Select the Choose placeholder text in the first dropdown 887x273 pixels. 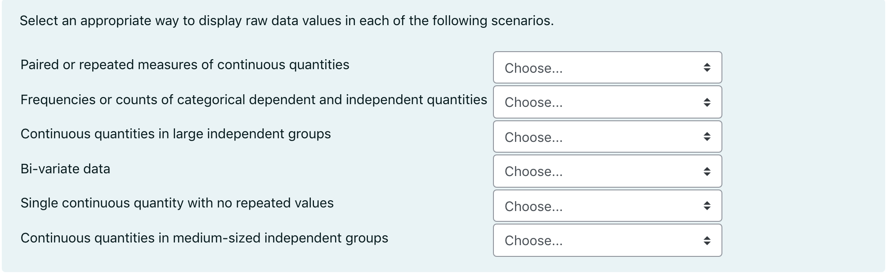pos(533,69)
